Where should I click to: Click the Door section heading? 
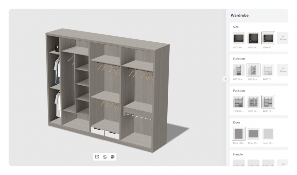coord(236,122)
